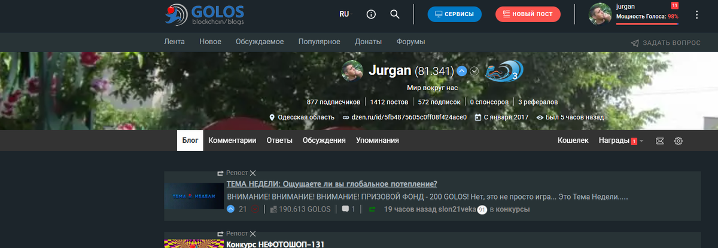Expand the Награды rewards dropdown
The width and height of the screenshot is (718, 248).
point(621,140)
